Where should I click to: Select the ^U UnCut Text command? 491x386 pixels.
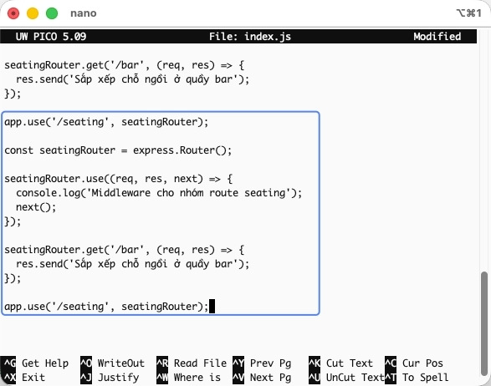pyautogui.click(x=346, y=378)
